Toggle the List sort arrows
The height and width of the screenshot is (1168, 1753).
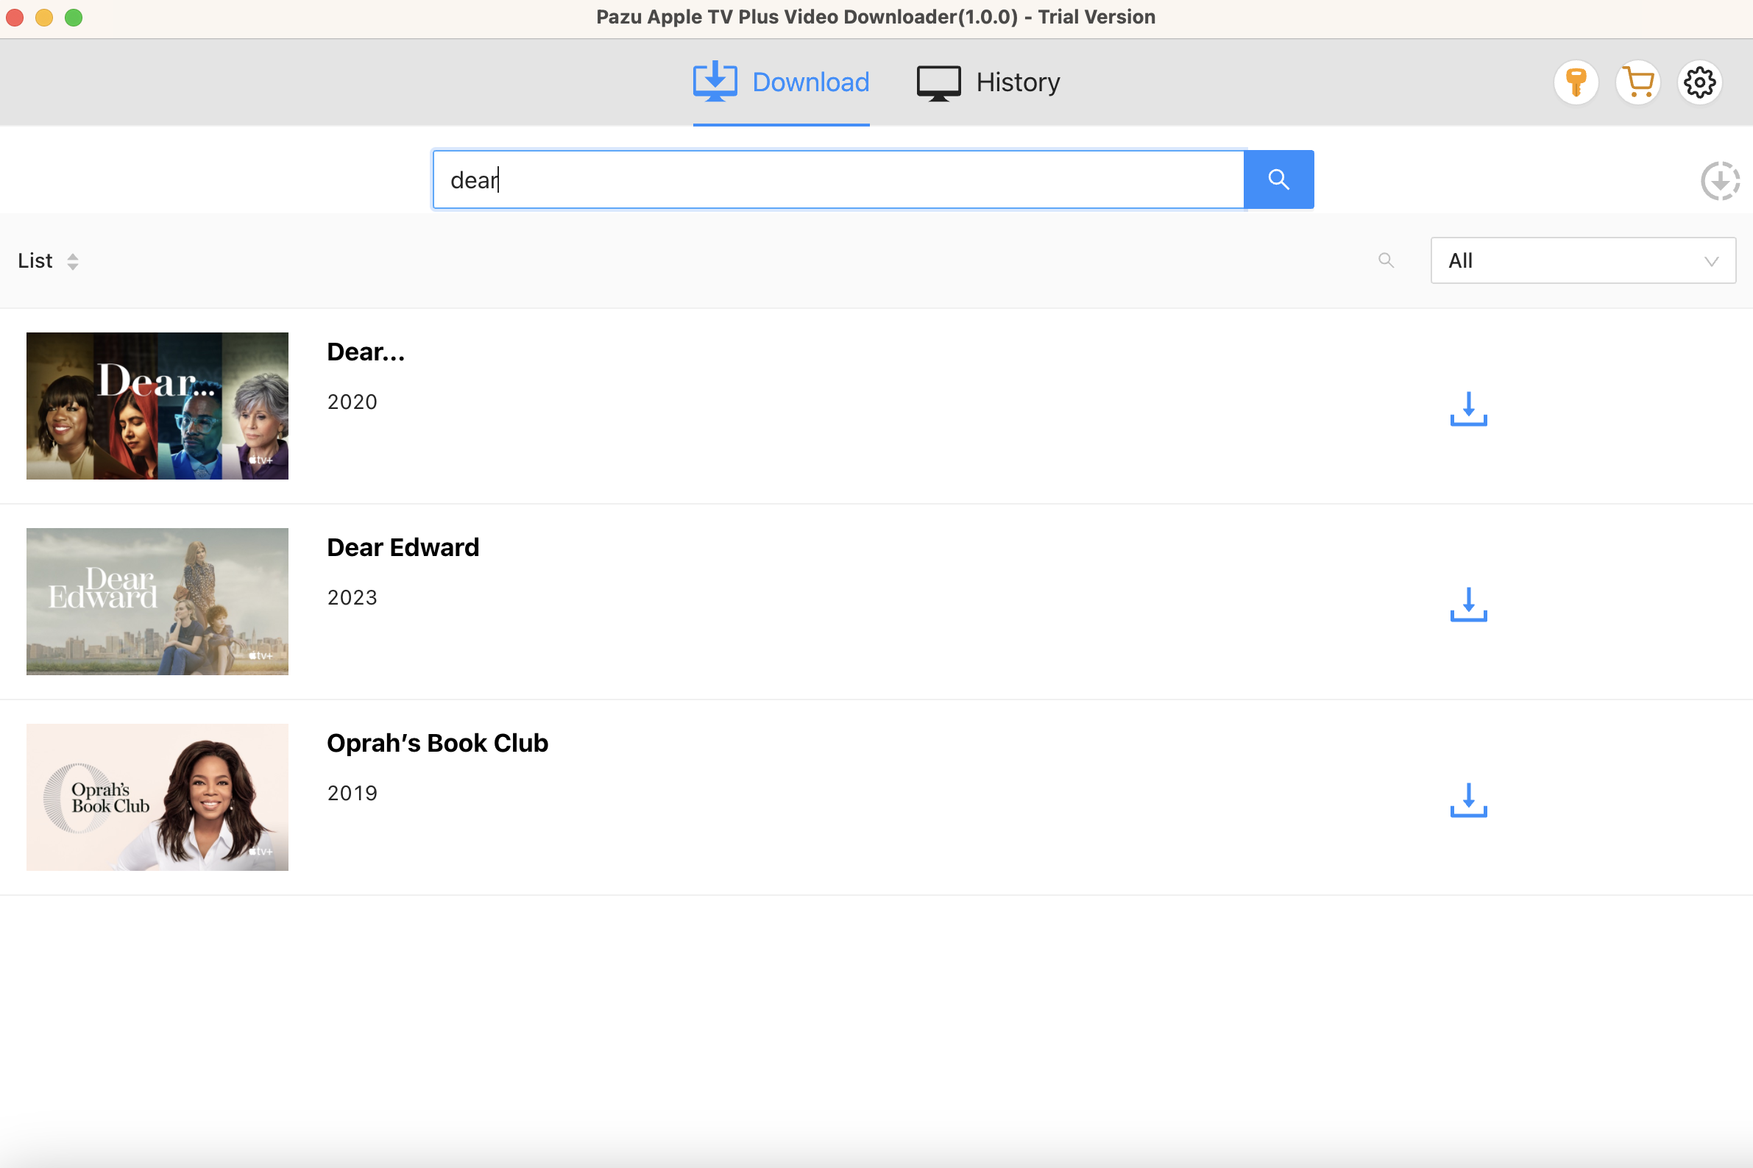point(72,261)
